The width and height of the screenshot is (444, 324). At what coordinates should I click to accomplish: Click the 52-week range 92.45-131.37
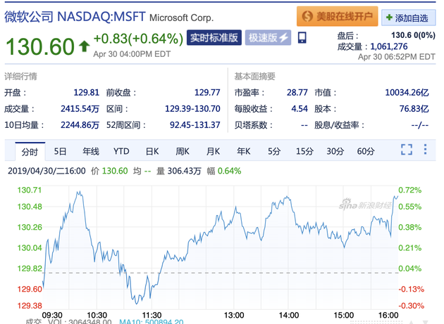[x=195, y=125]
